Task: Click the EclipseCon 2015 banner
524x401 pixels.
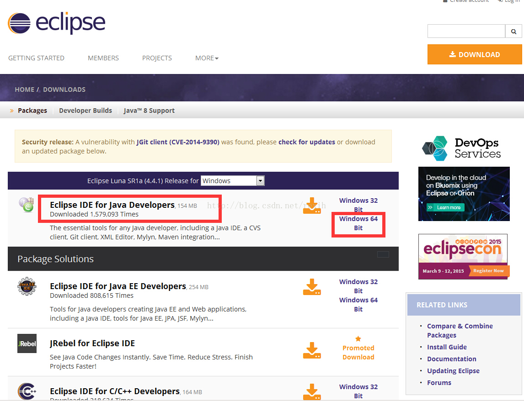Action: [x=463, y=256]
